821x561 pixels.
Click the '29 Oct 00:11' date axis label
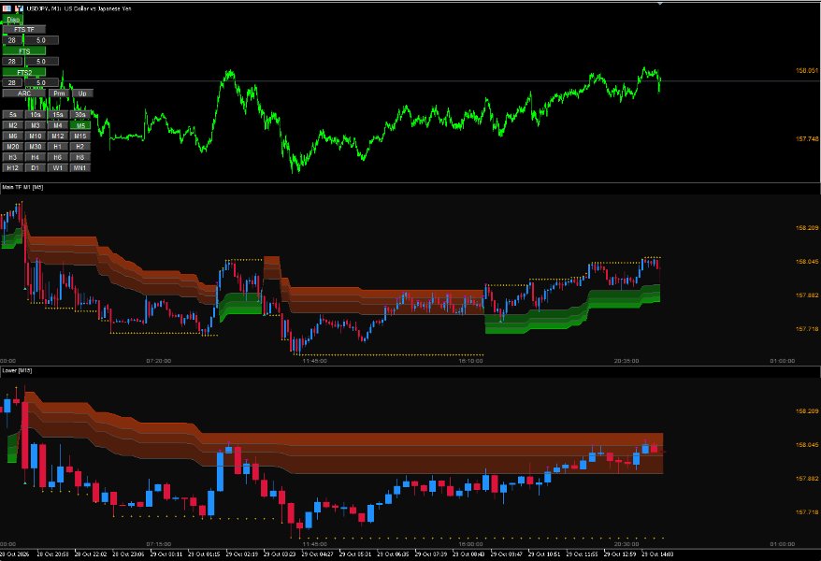(x=166, y=554)
